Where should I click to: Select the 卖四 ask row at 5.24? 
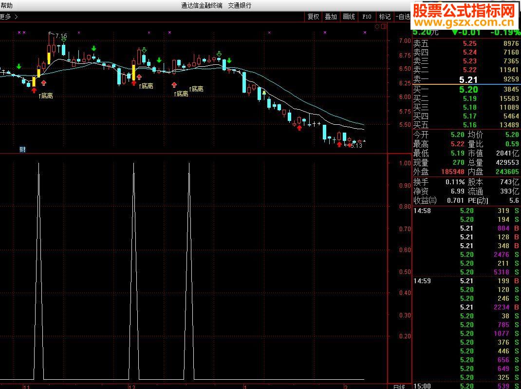[x=466, y=52]
